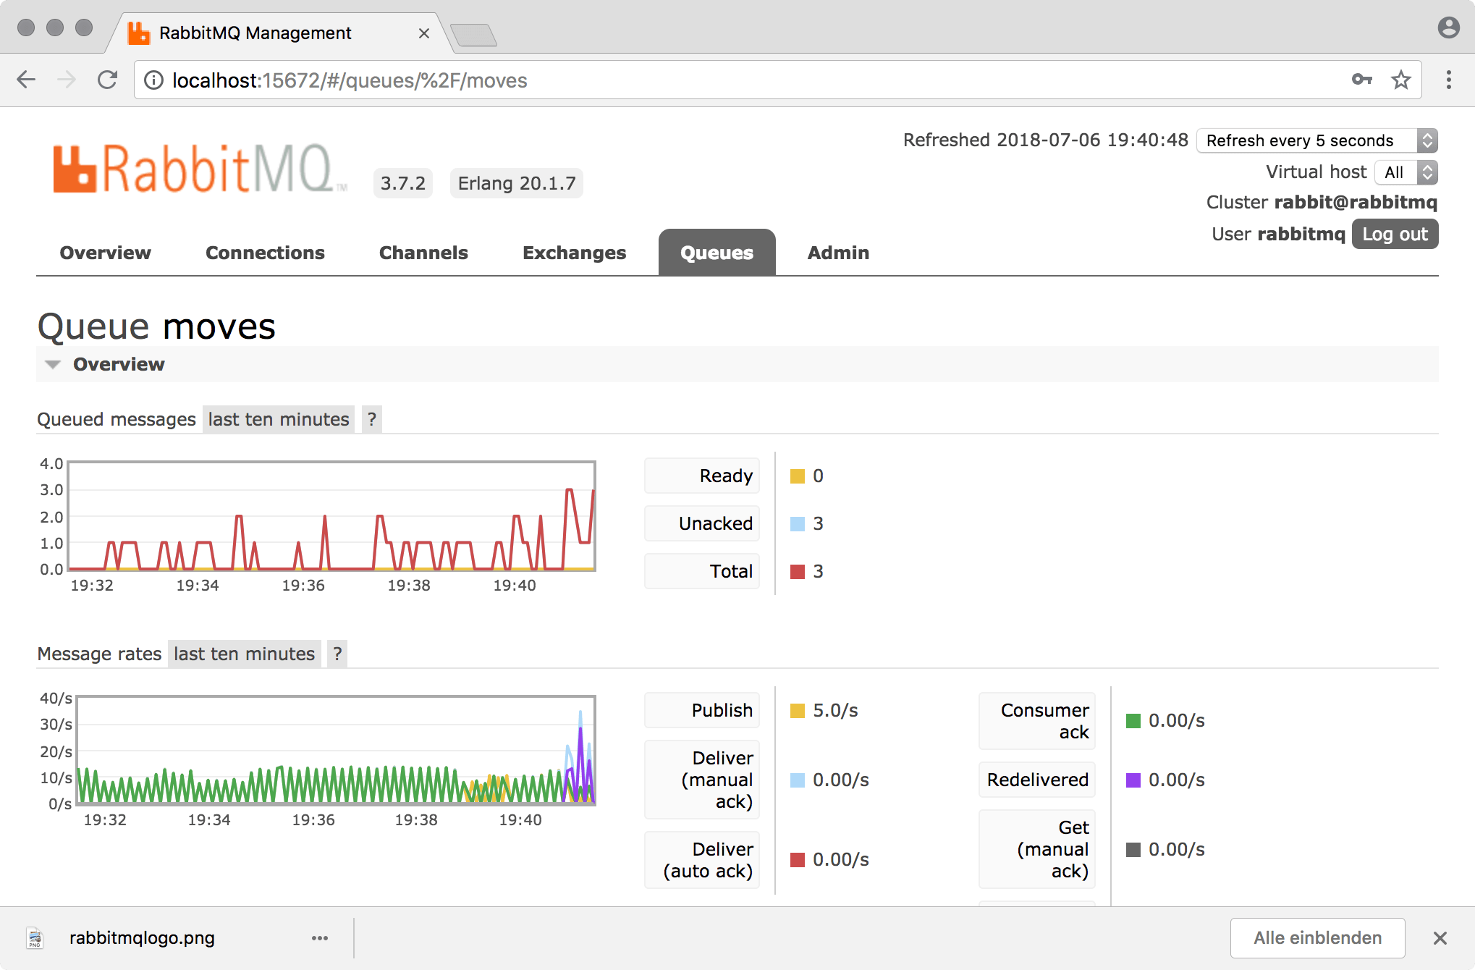
Task: Close the RabbitMQ Management tab
Action: (x=424, y=33)
